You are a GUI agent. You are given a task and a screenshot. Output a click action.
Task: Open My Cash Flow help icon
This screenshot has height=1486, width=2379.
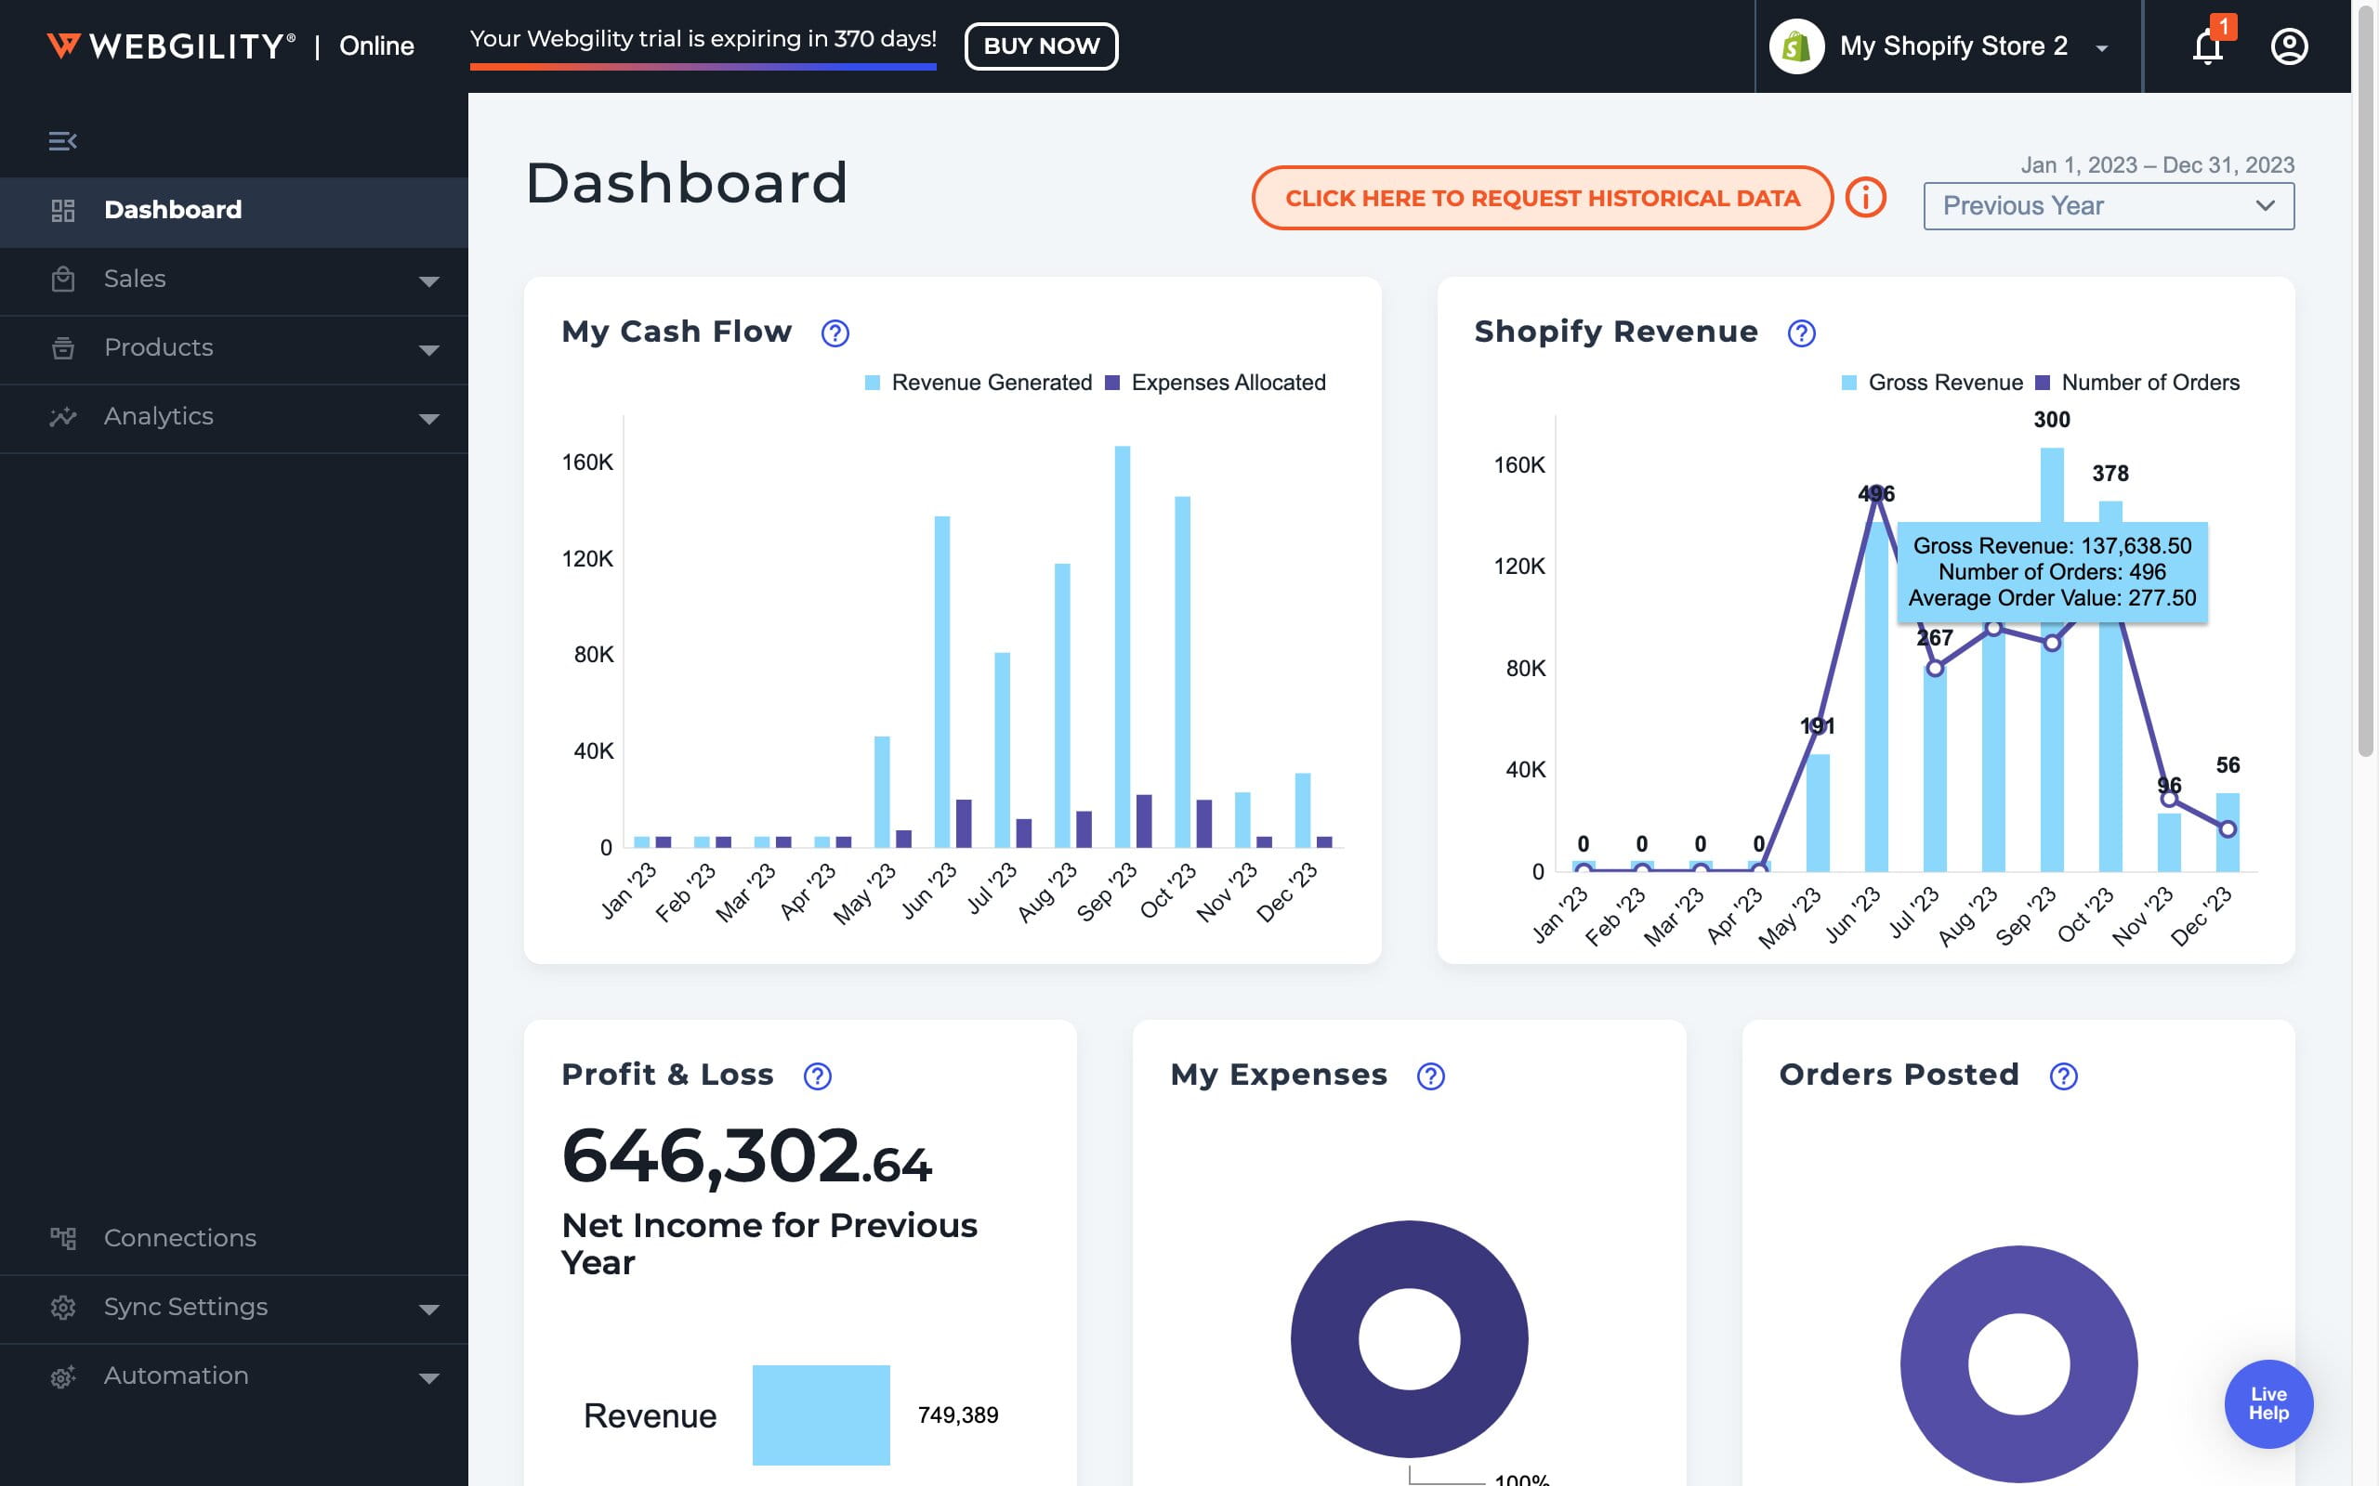click(x=835, y=333)
